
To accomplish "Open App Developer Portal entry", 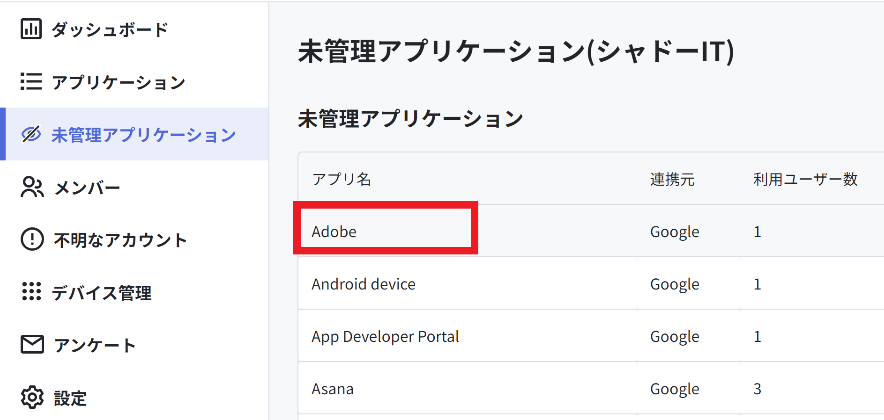I will pyautogui.click(x=385, y=337).
